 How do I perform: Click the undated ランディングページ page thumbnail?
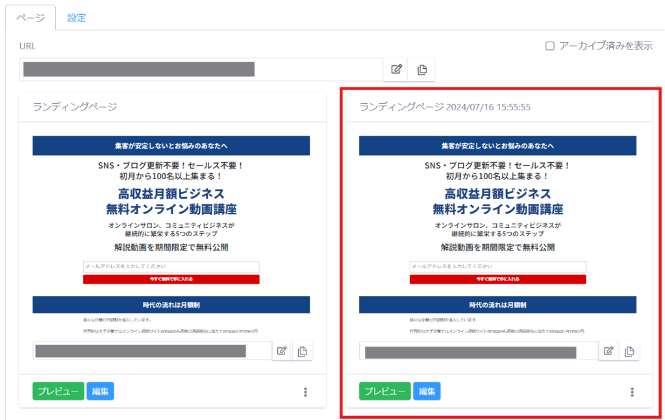coord(171,235)
